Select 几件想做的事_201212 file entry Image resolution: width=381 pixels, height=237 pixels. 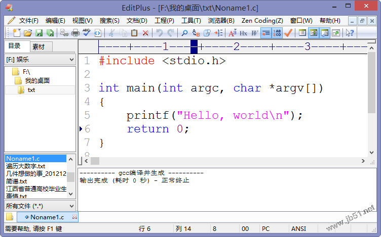pos(35,174)
